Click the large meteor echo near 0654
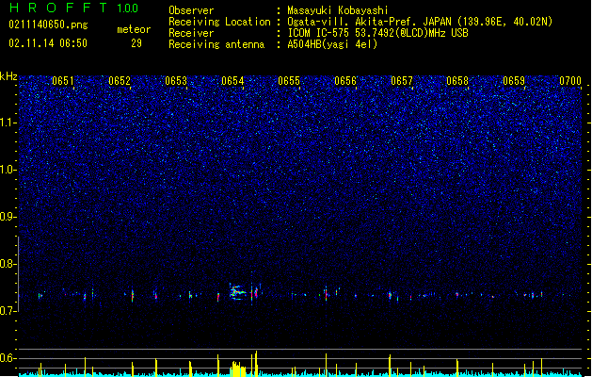Viewport: 592px width, 377px height. [238, 292]
